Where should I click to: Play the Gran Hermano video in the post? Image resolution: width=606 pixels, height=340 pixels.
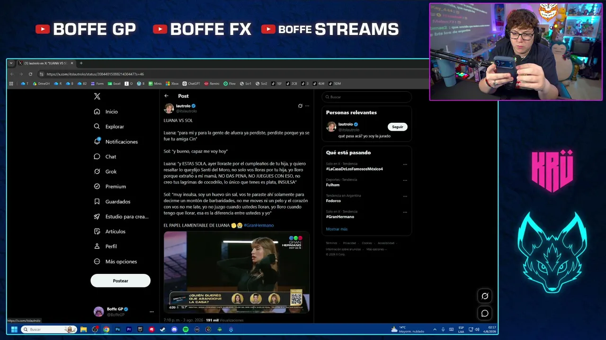tap(237, 272)
